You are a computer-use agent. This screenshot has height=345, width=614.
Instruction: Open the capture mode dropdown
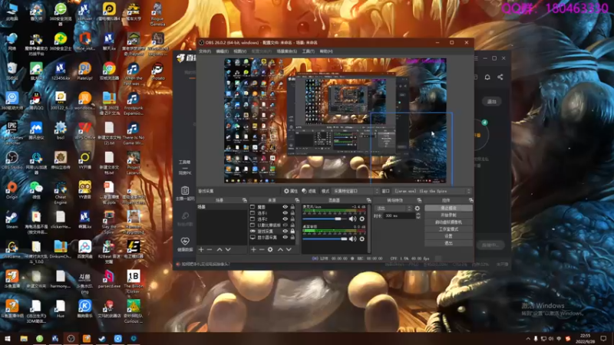pos(355,191)
